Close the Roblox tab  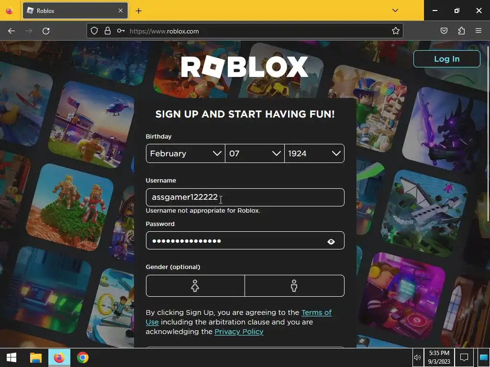(x=121, y=11)
